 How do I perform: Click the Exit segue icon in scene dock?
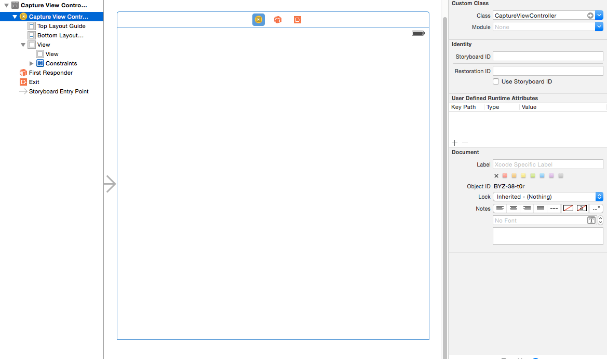(296, 19)
